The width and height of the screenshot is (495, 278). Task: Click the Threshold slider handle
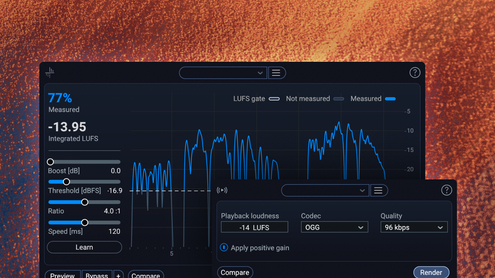pos(66,182)
